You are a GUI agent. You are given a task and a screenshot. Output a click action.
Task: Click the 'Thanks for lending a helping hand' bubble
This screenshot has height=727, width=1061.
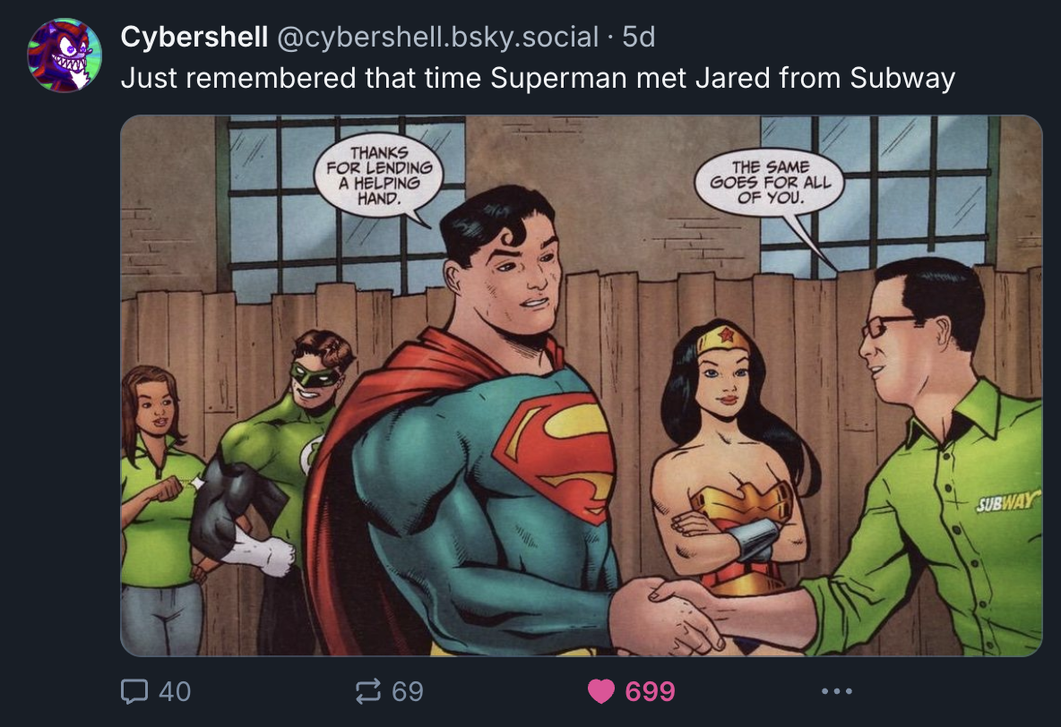[x=379, y=175]
